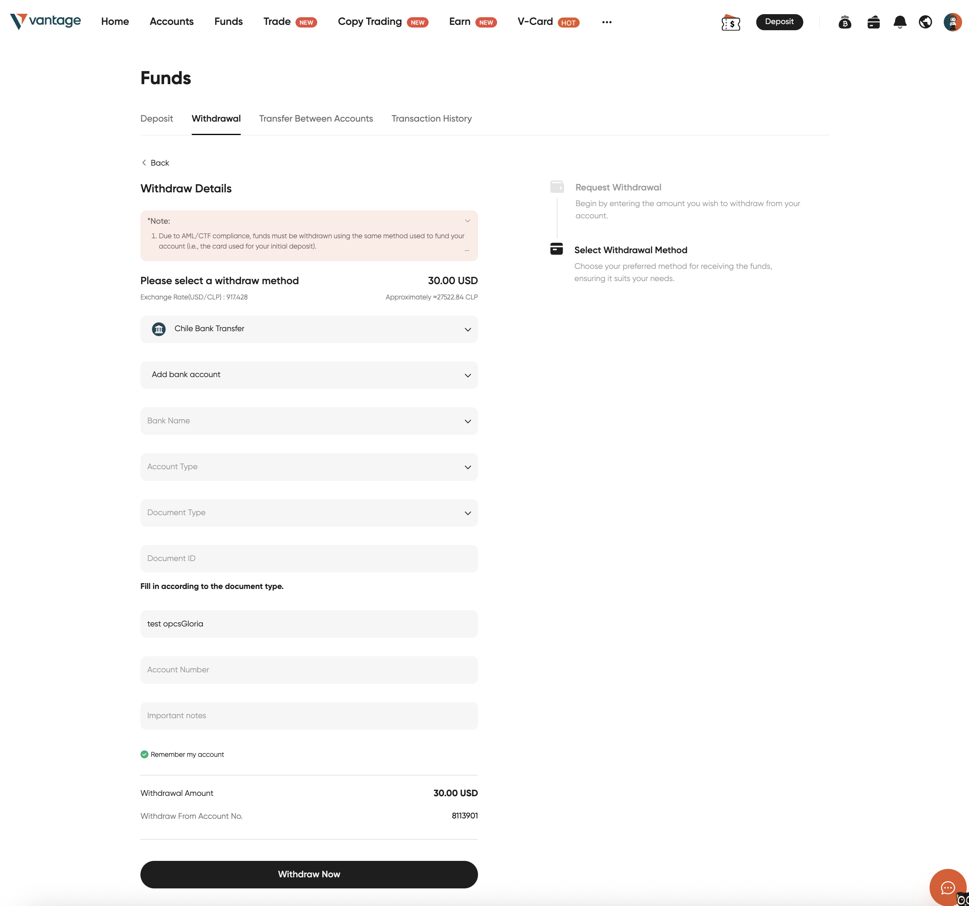This screenshot has height=906, width=969.
Task: Click the Exchange Rate(USD/CLP) text
Action: [x=194, y=297]
